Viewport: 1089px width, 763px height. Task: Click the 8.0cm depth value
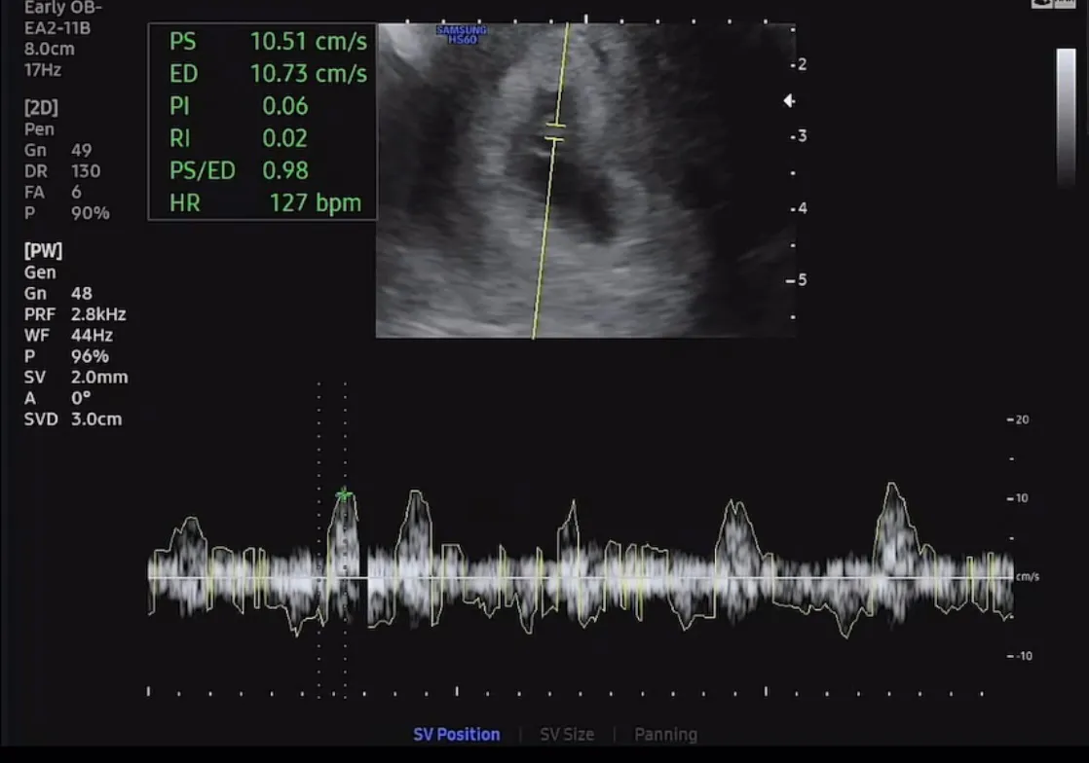tap(50, 50)
